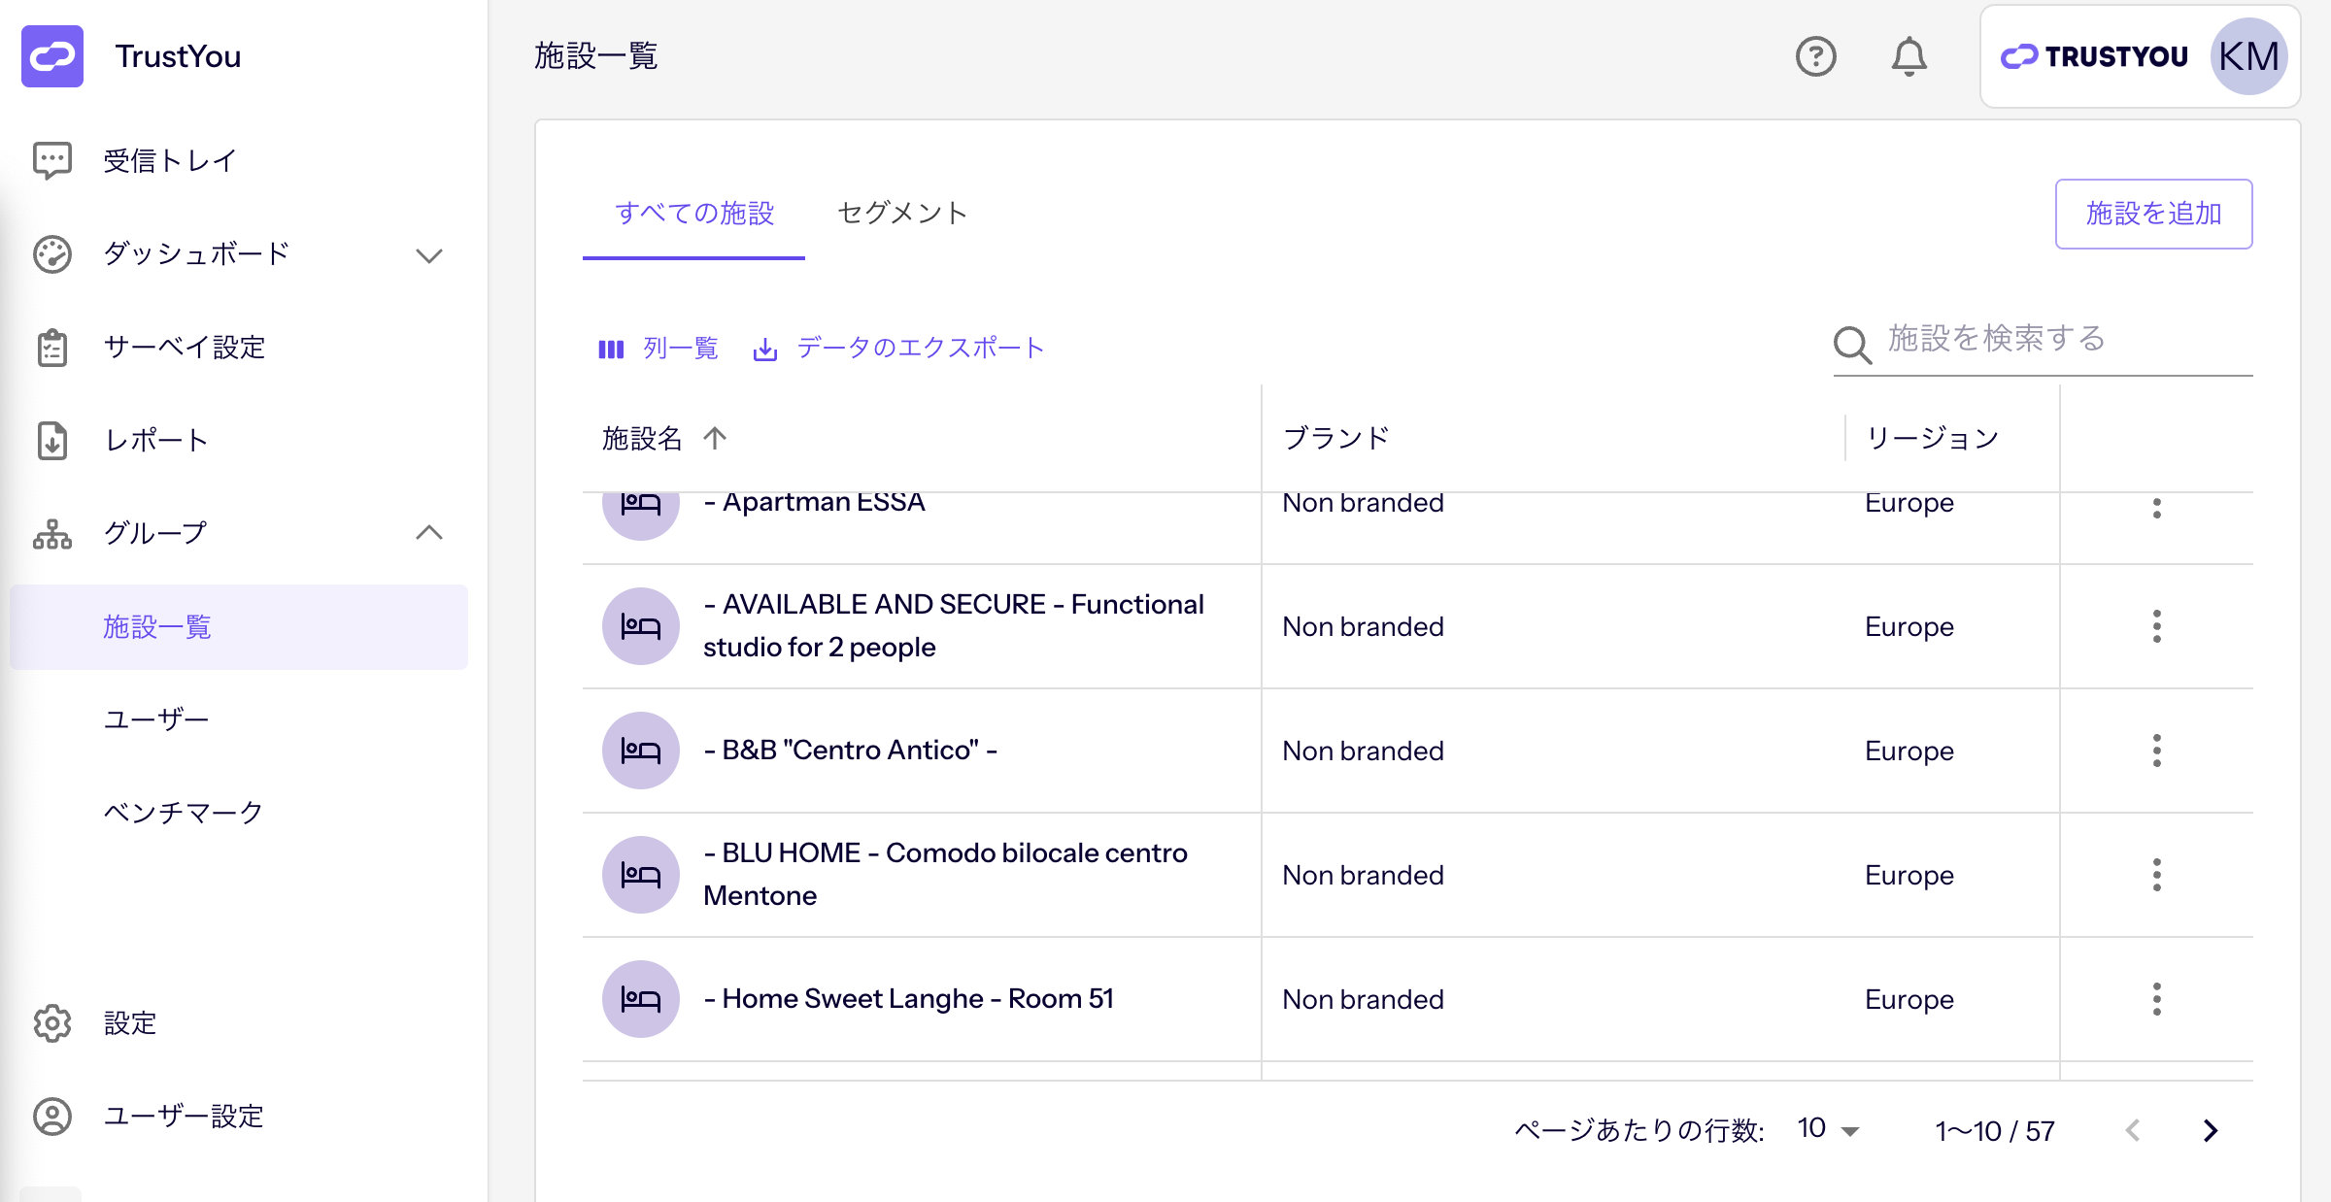Screen dimensions: 2331x1202
Task: Click the data export download icon
Action: [x=765, y=349]
